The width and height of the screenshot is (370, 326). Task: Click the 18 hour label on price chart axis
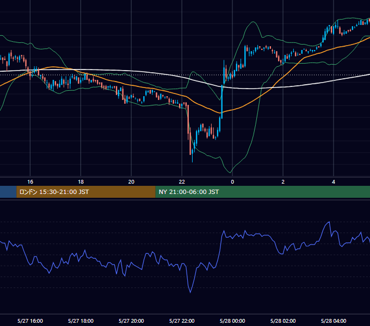pos(81,182)
